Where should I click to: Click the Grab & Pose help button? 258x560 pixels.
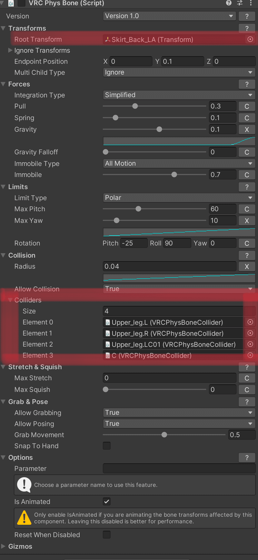(247, 402)
